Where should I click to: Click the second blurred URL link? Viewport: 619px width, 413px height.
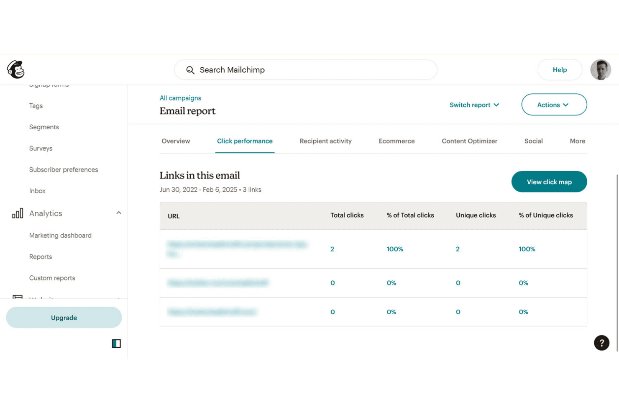pos(218,283)
